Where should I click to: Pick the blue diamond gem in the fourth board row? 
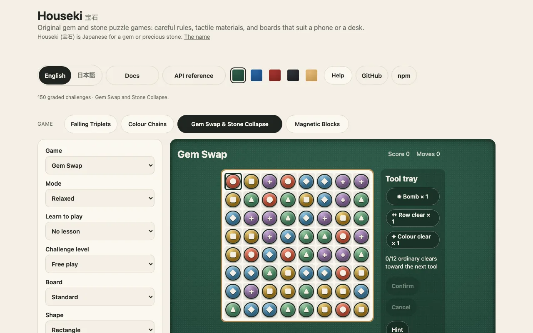288,236
